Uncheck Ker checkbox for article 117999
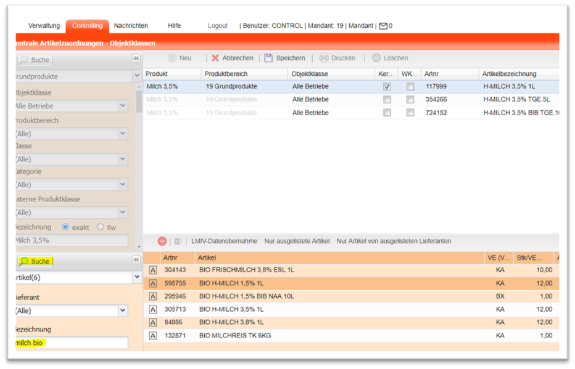This screenshot has width=575, height=369. pyautogui.click(x=387, y=87)
